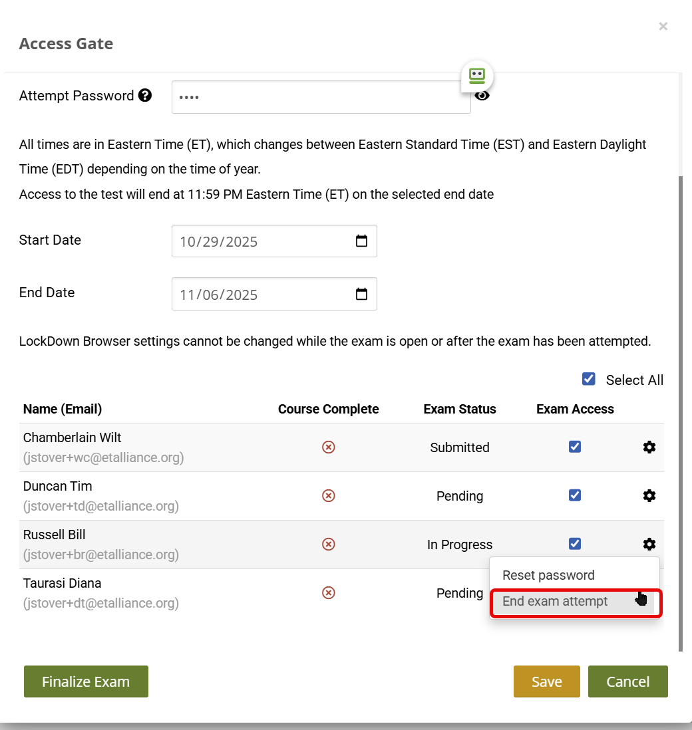Click the green robot password manager icon

477,76
